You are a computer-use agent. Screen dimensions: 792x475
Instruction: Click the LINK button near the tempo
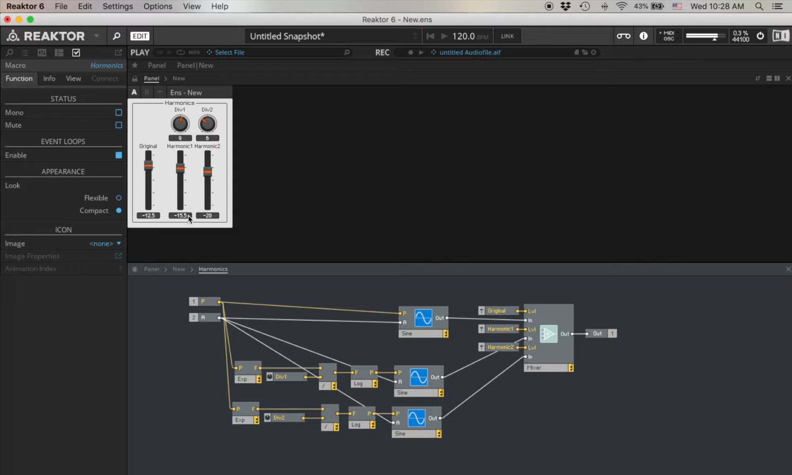(x=507, y=36)
